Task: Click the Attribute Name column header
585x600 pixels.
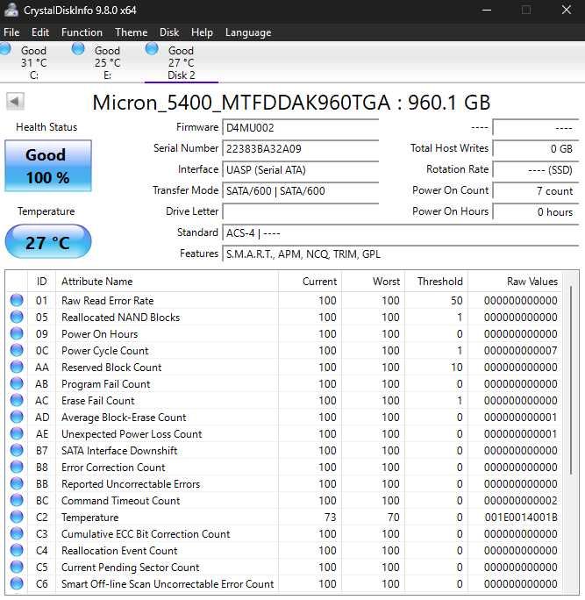Action: click(167, 282)
